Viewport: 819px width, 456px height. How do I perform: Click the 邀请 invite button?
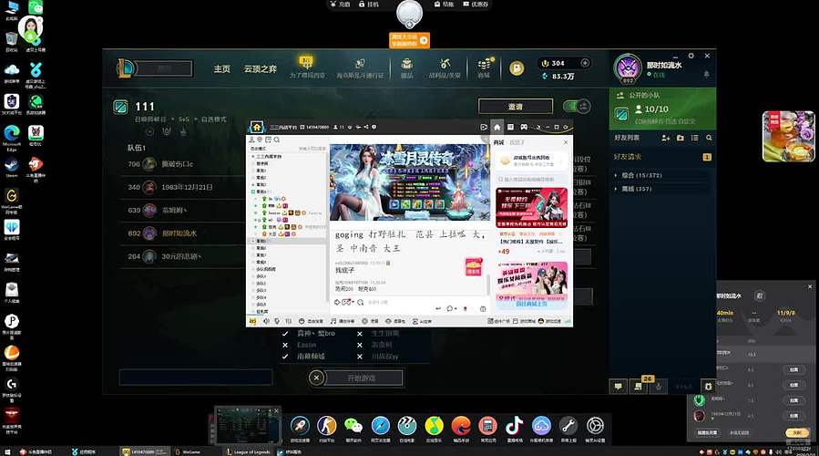coord(516,106)
